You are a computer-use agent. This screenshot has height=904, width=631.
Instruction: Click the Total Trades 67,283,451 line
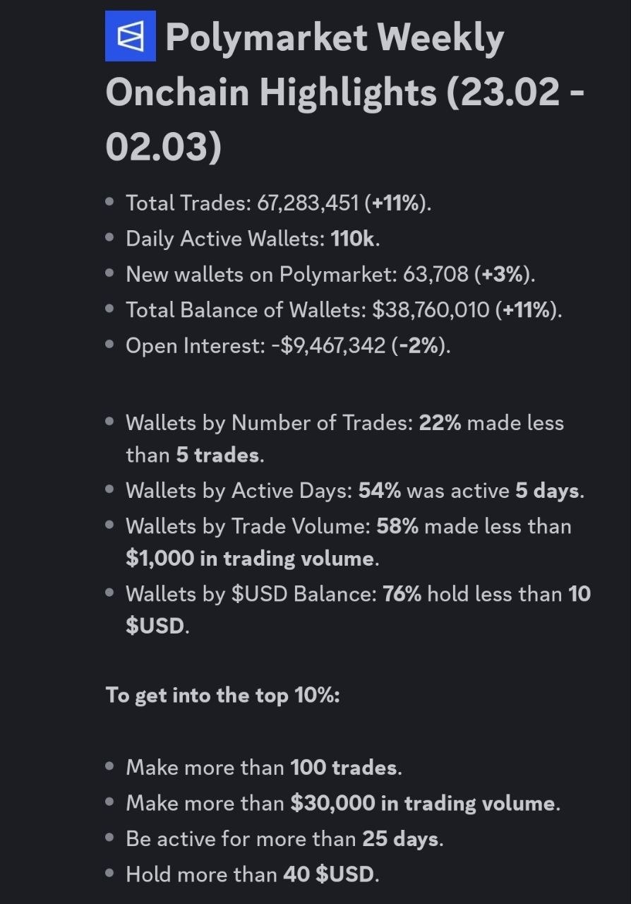click(279, 203)
